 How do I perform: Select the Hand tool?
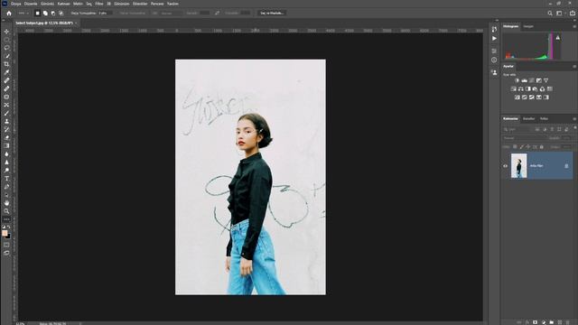6,203
